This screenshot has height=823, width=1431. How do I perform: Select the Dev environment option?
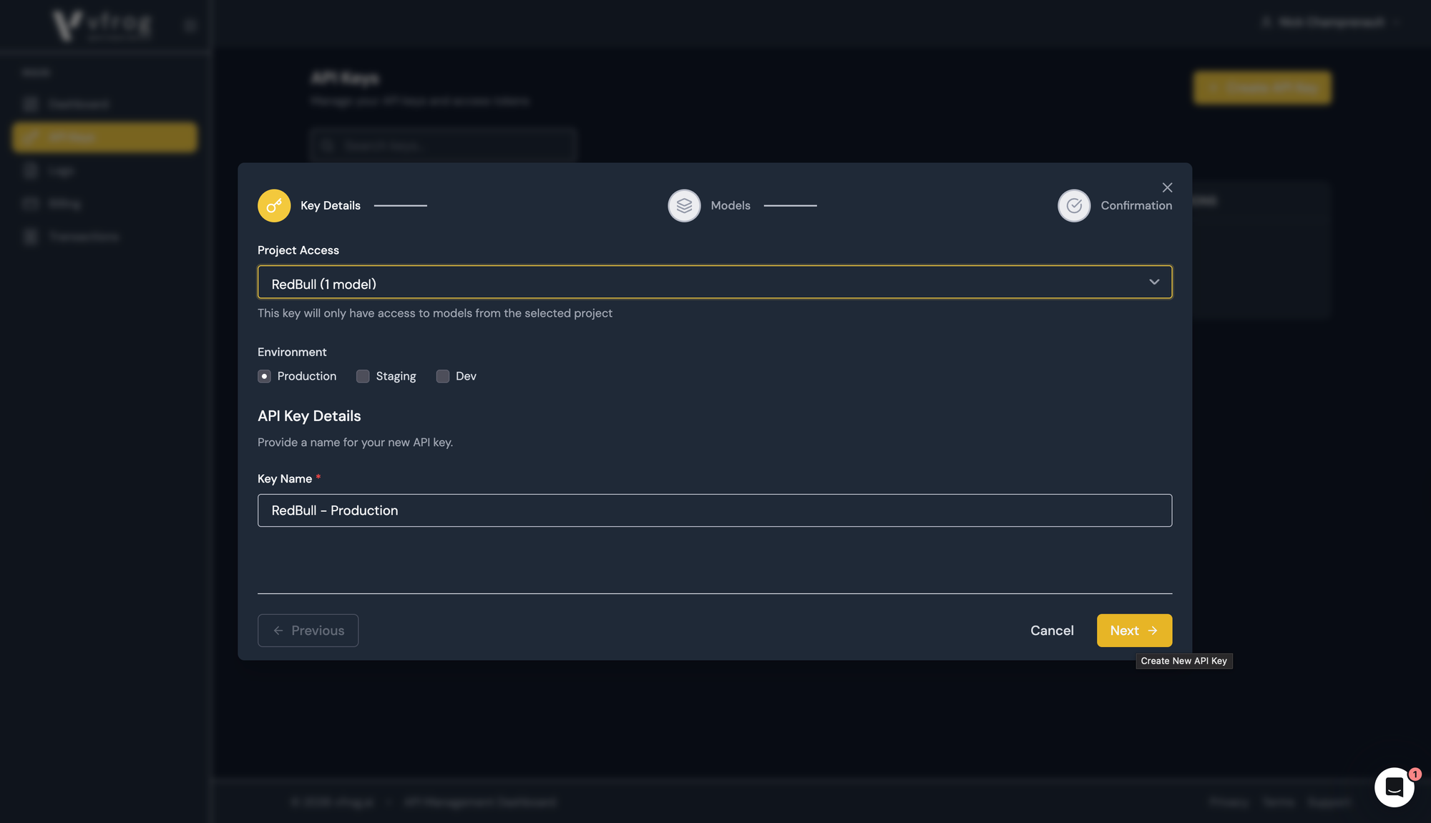[443, 376]
